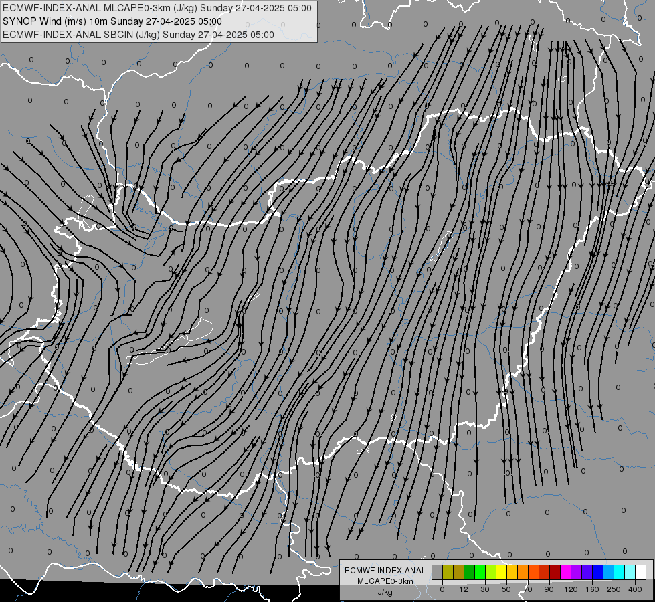Click the ECMWF-INDEX-ANAL legend title

[385, 571]
